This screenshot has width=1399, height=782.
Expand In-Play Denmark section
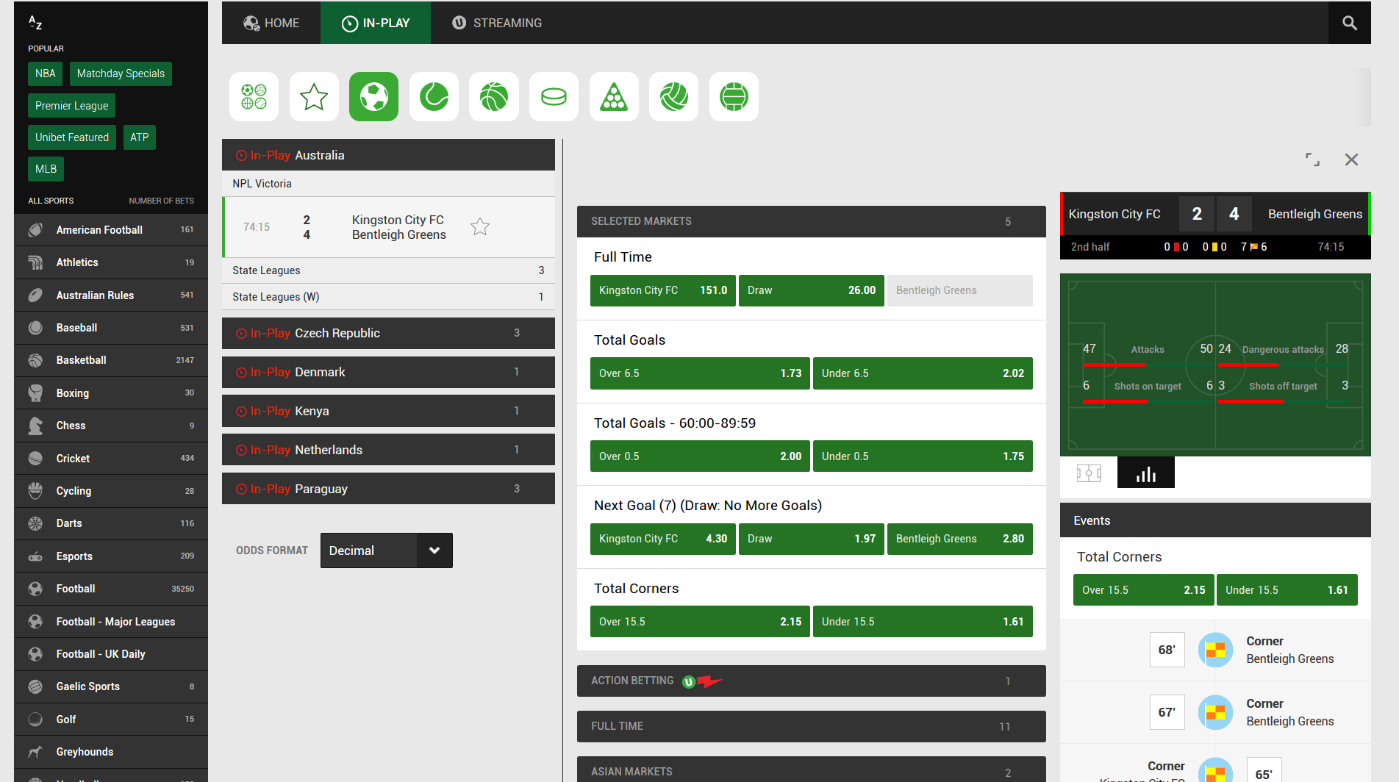pyautogui.click(x=388, y=372)
